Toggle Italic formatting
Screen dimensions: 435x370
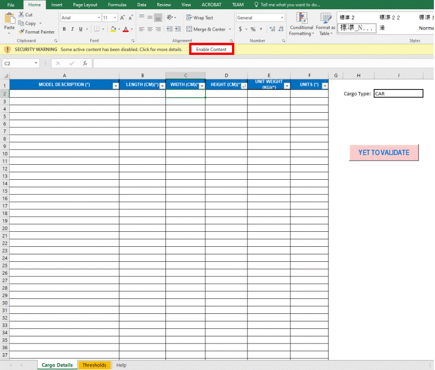[73, 29]
